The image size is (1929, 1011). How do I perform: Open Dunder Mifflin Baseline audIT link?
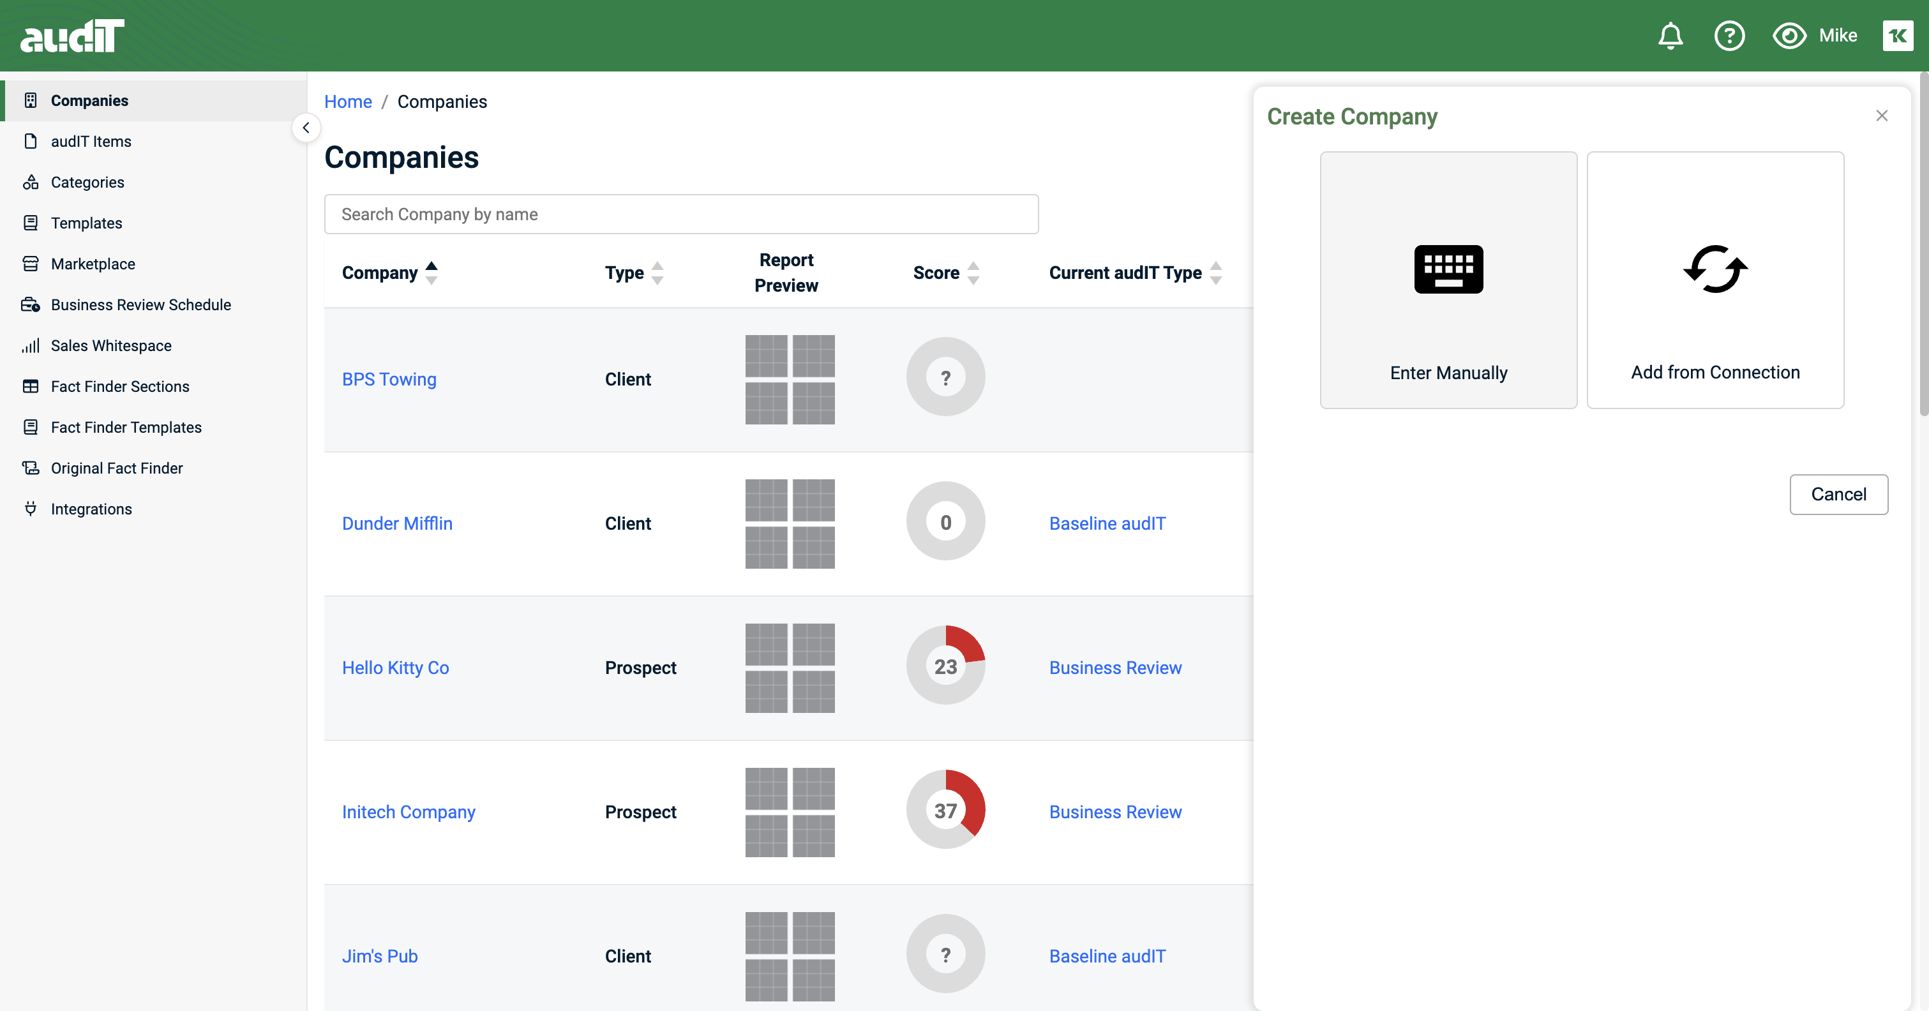pyautogui.click(x=1107, y=523)
